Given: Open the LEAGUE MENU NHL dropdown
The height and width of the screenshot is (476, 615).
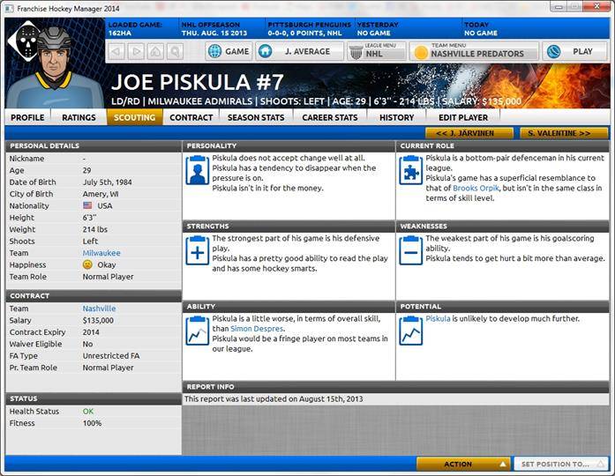Looking at the screenshot, I should pyautogui.click(x=377, y=51).
